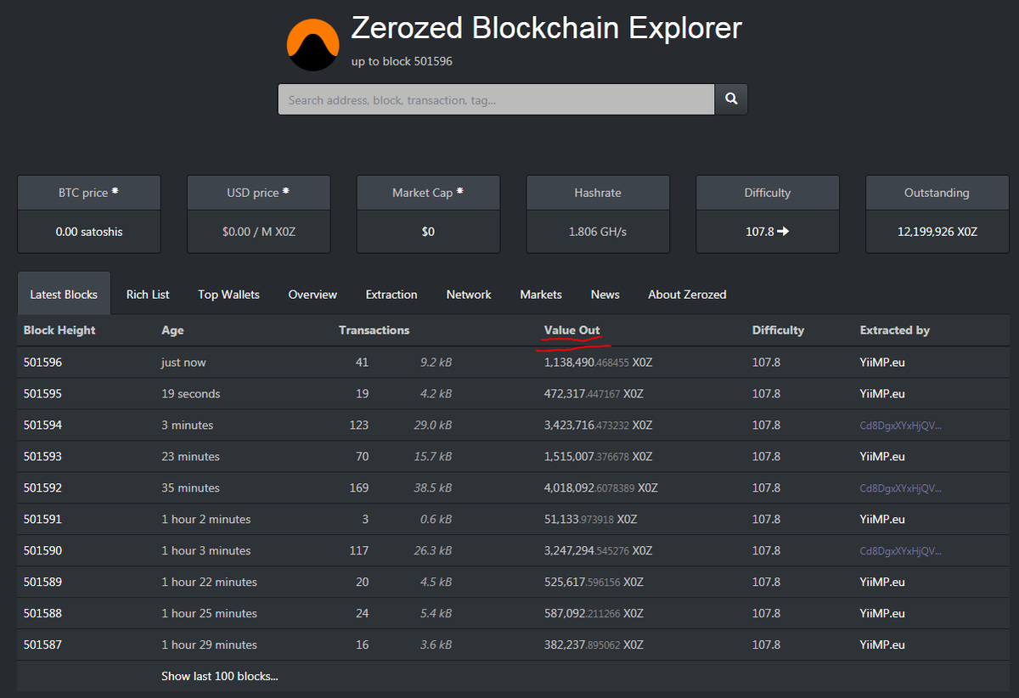Click Show last 100 blocks link

tap(219, 676)
